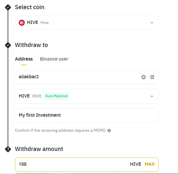Open the address book icon
This screenshot has height=174, width=178.
coord(152,77)
